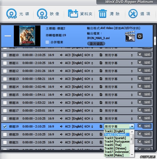Check the 標題15 checkbox
157x159 pixels.
(x=5, y=95)
